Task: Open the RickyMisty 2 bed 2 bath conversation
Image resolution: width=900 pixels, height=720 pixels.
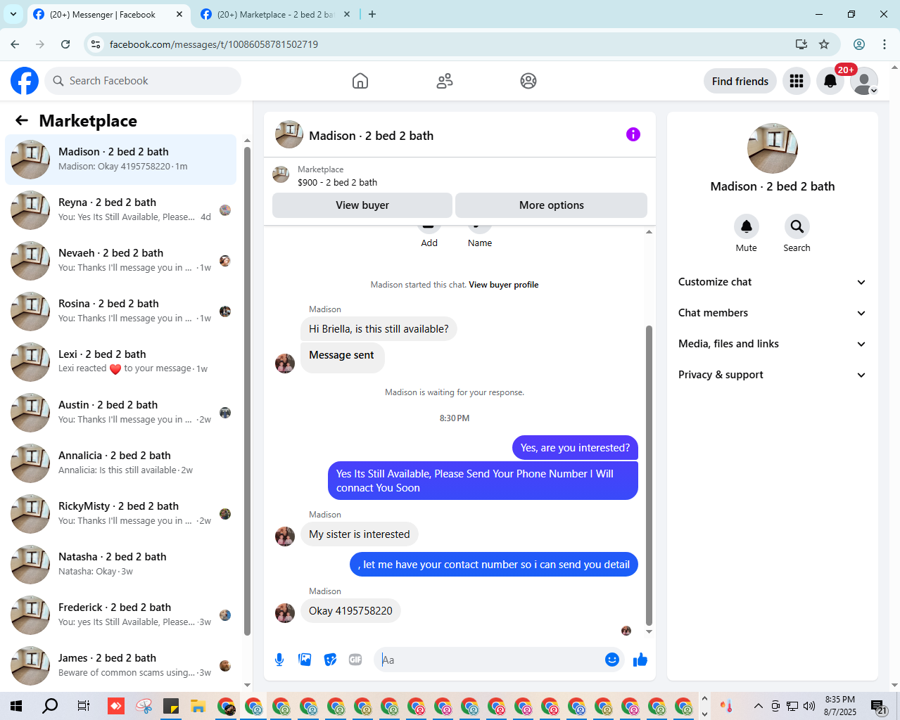Action: click(x=121, y=514)
